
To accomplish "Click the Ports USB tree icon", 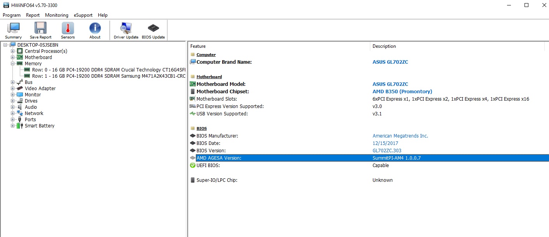I will pyautogui.click(x=20, y=119).
